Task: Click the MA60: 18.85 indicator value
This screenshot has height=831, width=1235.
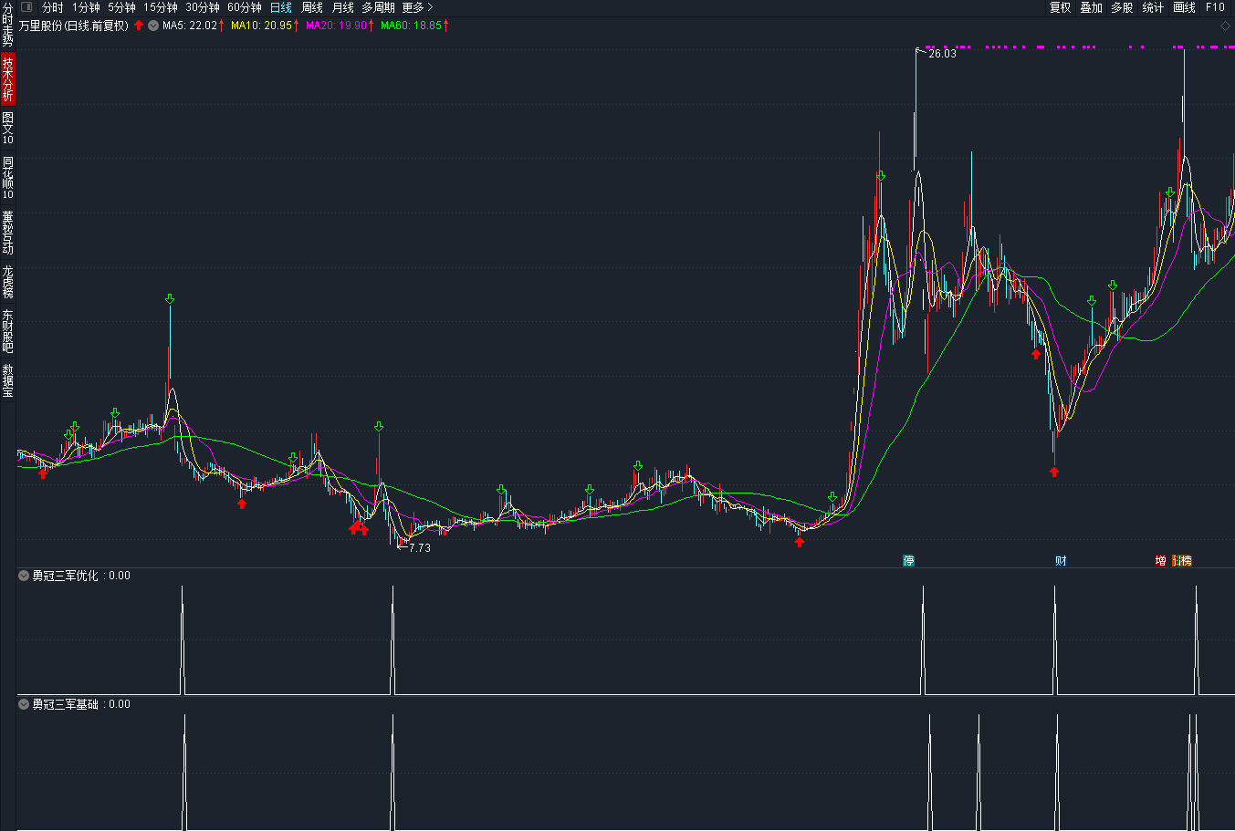Action: (x=411, y=26)
